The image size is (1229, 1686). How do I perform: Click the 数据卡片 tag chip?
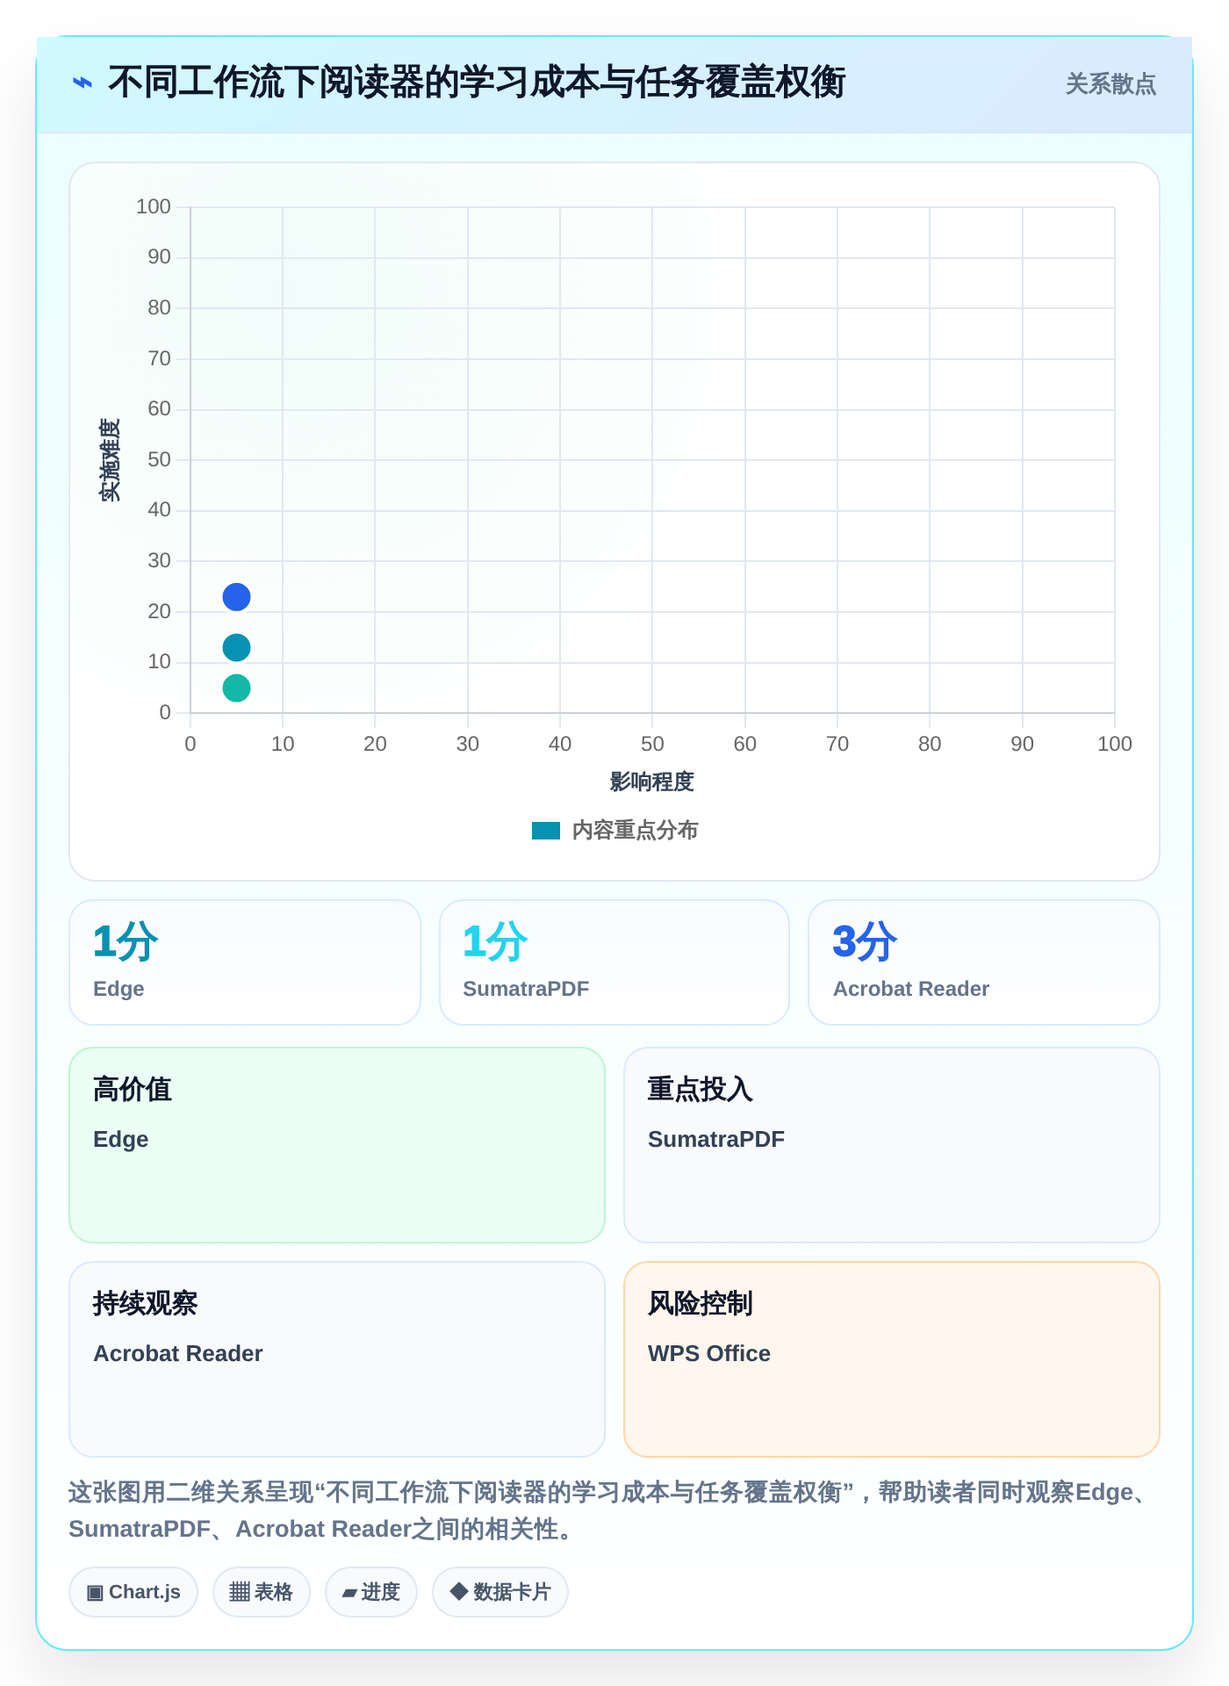[x=500, y=1592]
